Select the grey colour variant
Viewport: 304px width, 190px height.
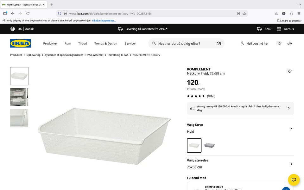(209, 145)
